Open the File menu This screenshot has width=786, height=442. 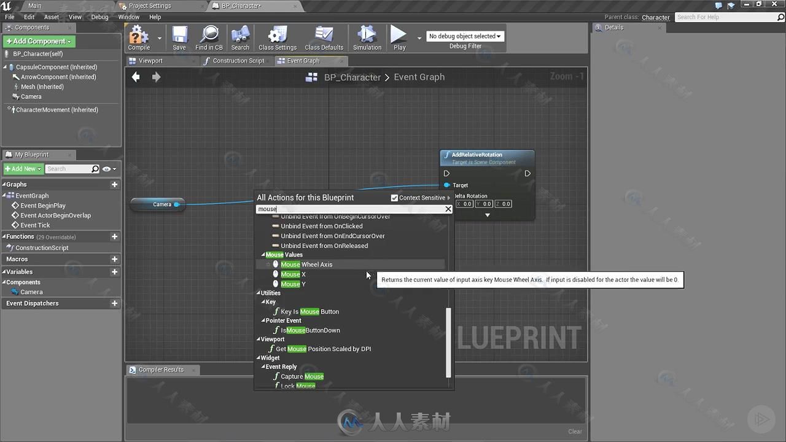[10, 17]
